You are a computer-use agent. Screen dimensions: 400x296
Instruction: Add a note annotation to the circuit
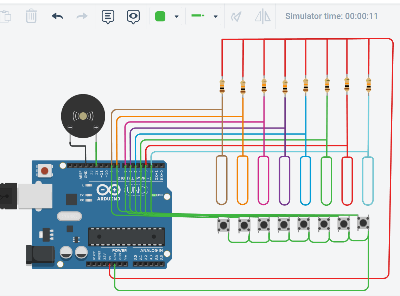click(108, 16)
